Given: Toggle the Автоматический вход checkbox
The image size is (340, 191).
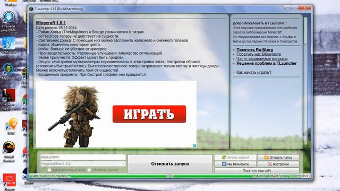Looking at the screenshot, I should pos(49,170).
